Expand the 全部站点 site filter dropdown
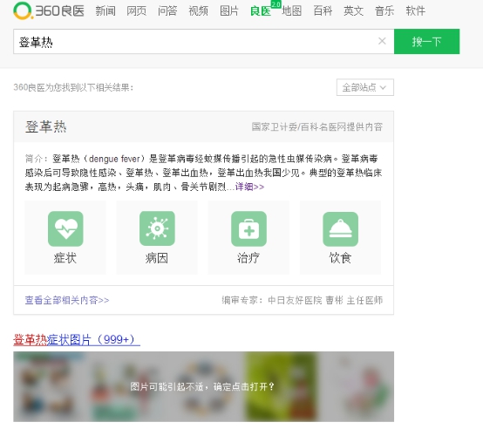Image resolution: width=483 pixels, height=429 pixels. point(365,87)
